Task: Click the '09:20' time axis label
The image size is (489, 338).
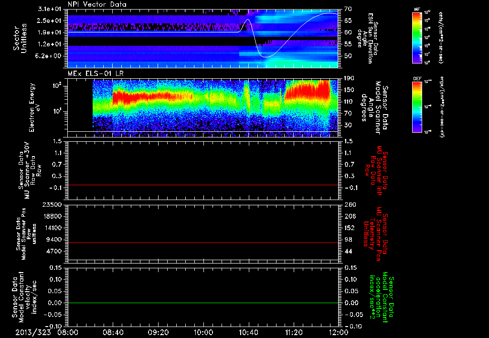Action: [x=158, y=332]
